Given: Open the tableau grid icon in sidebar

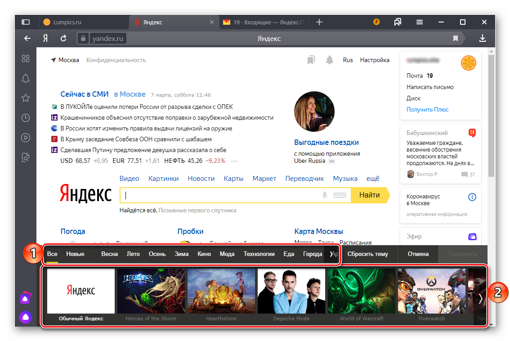Looking at the screenshot, I should coord(25,58).
